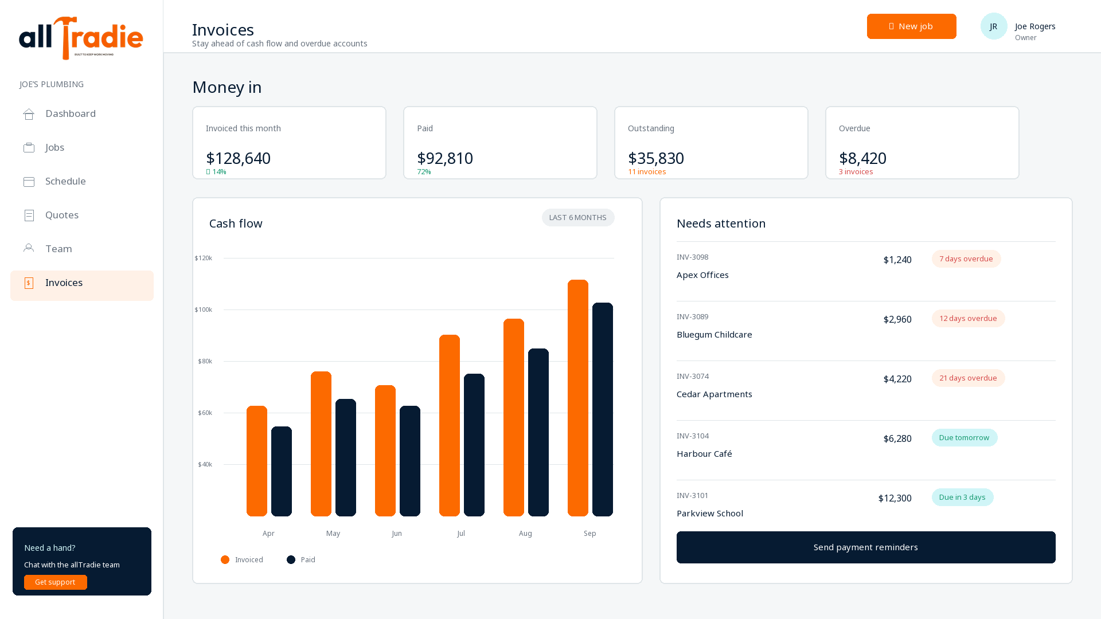Click the 21 days overdue badge
Viewport: 1101px width, 619px height.
click(x=968, y=378)
